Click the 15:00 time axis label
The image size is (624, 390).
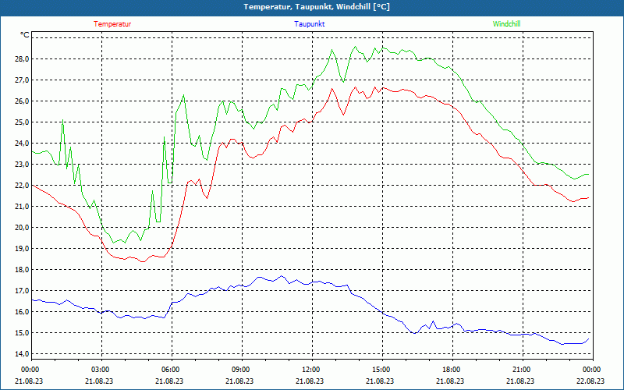[x=381, y=370]
